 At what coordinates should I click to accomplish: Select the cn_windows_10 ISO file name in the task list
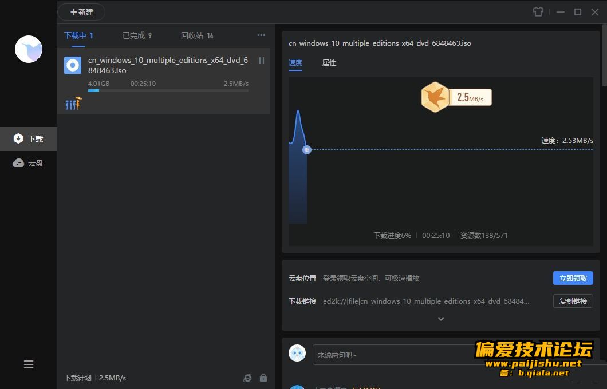point(168,65)
